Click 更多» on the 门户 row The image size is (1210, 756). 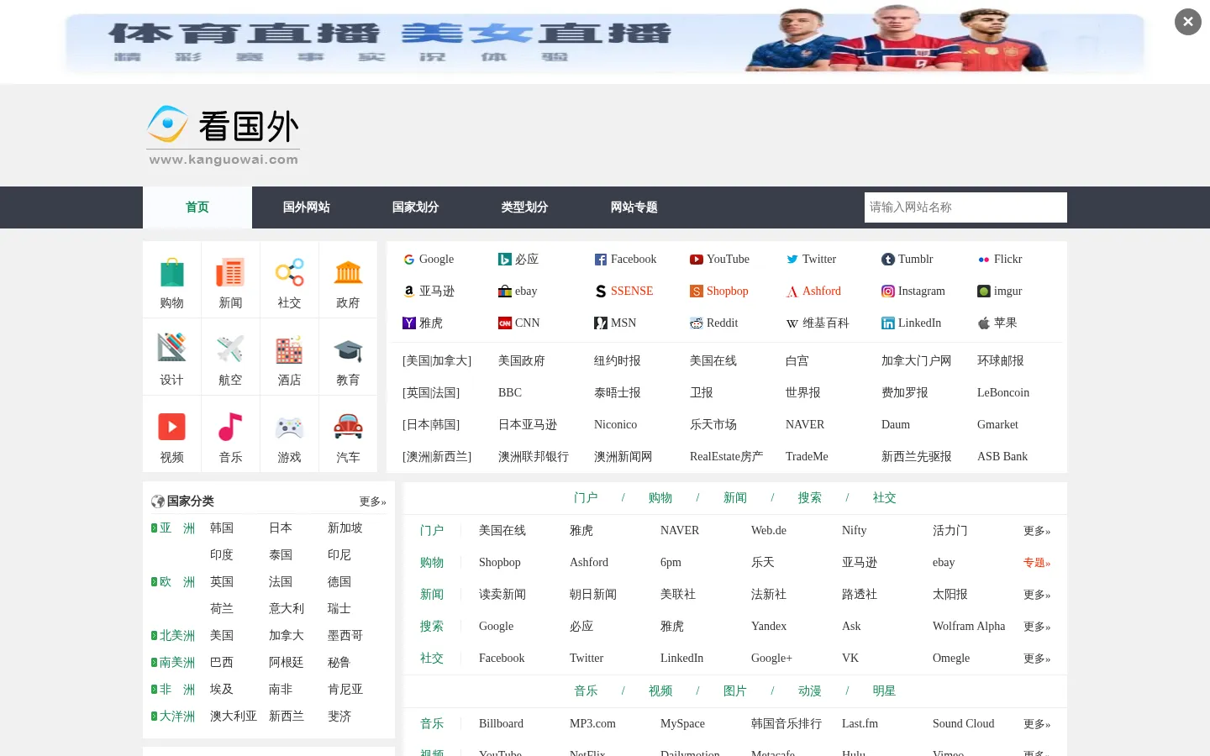click(x=1037, y=531)
